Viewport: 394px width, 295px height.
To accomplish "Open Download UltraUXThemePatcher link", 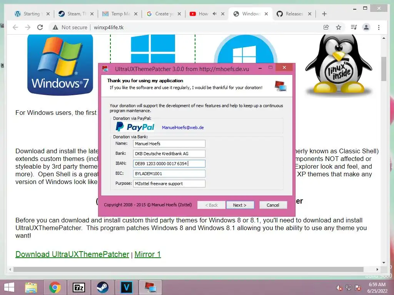I will [72, 254].
